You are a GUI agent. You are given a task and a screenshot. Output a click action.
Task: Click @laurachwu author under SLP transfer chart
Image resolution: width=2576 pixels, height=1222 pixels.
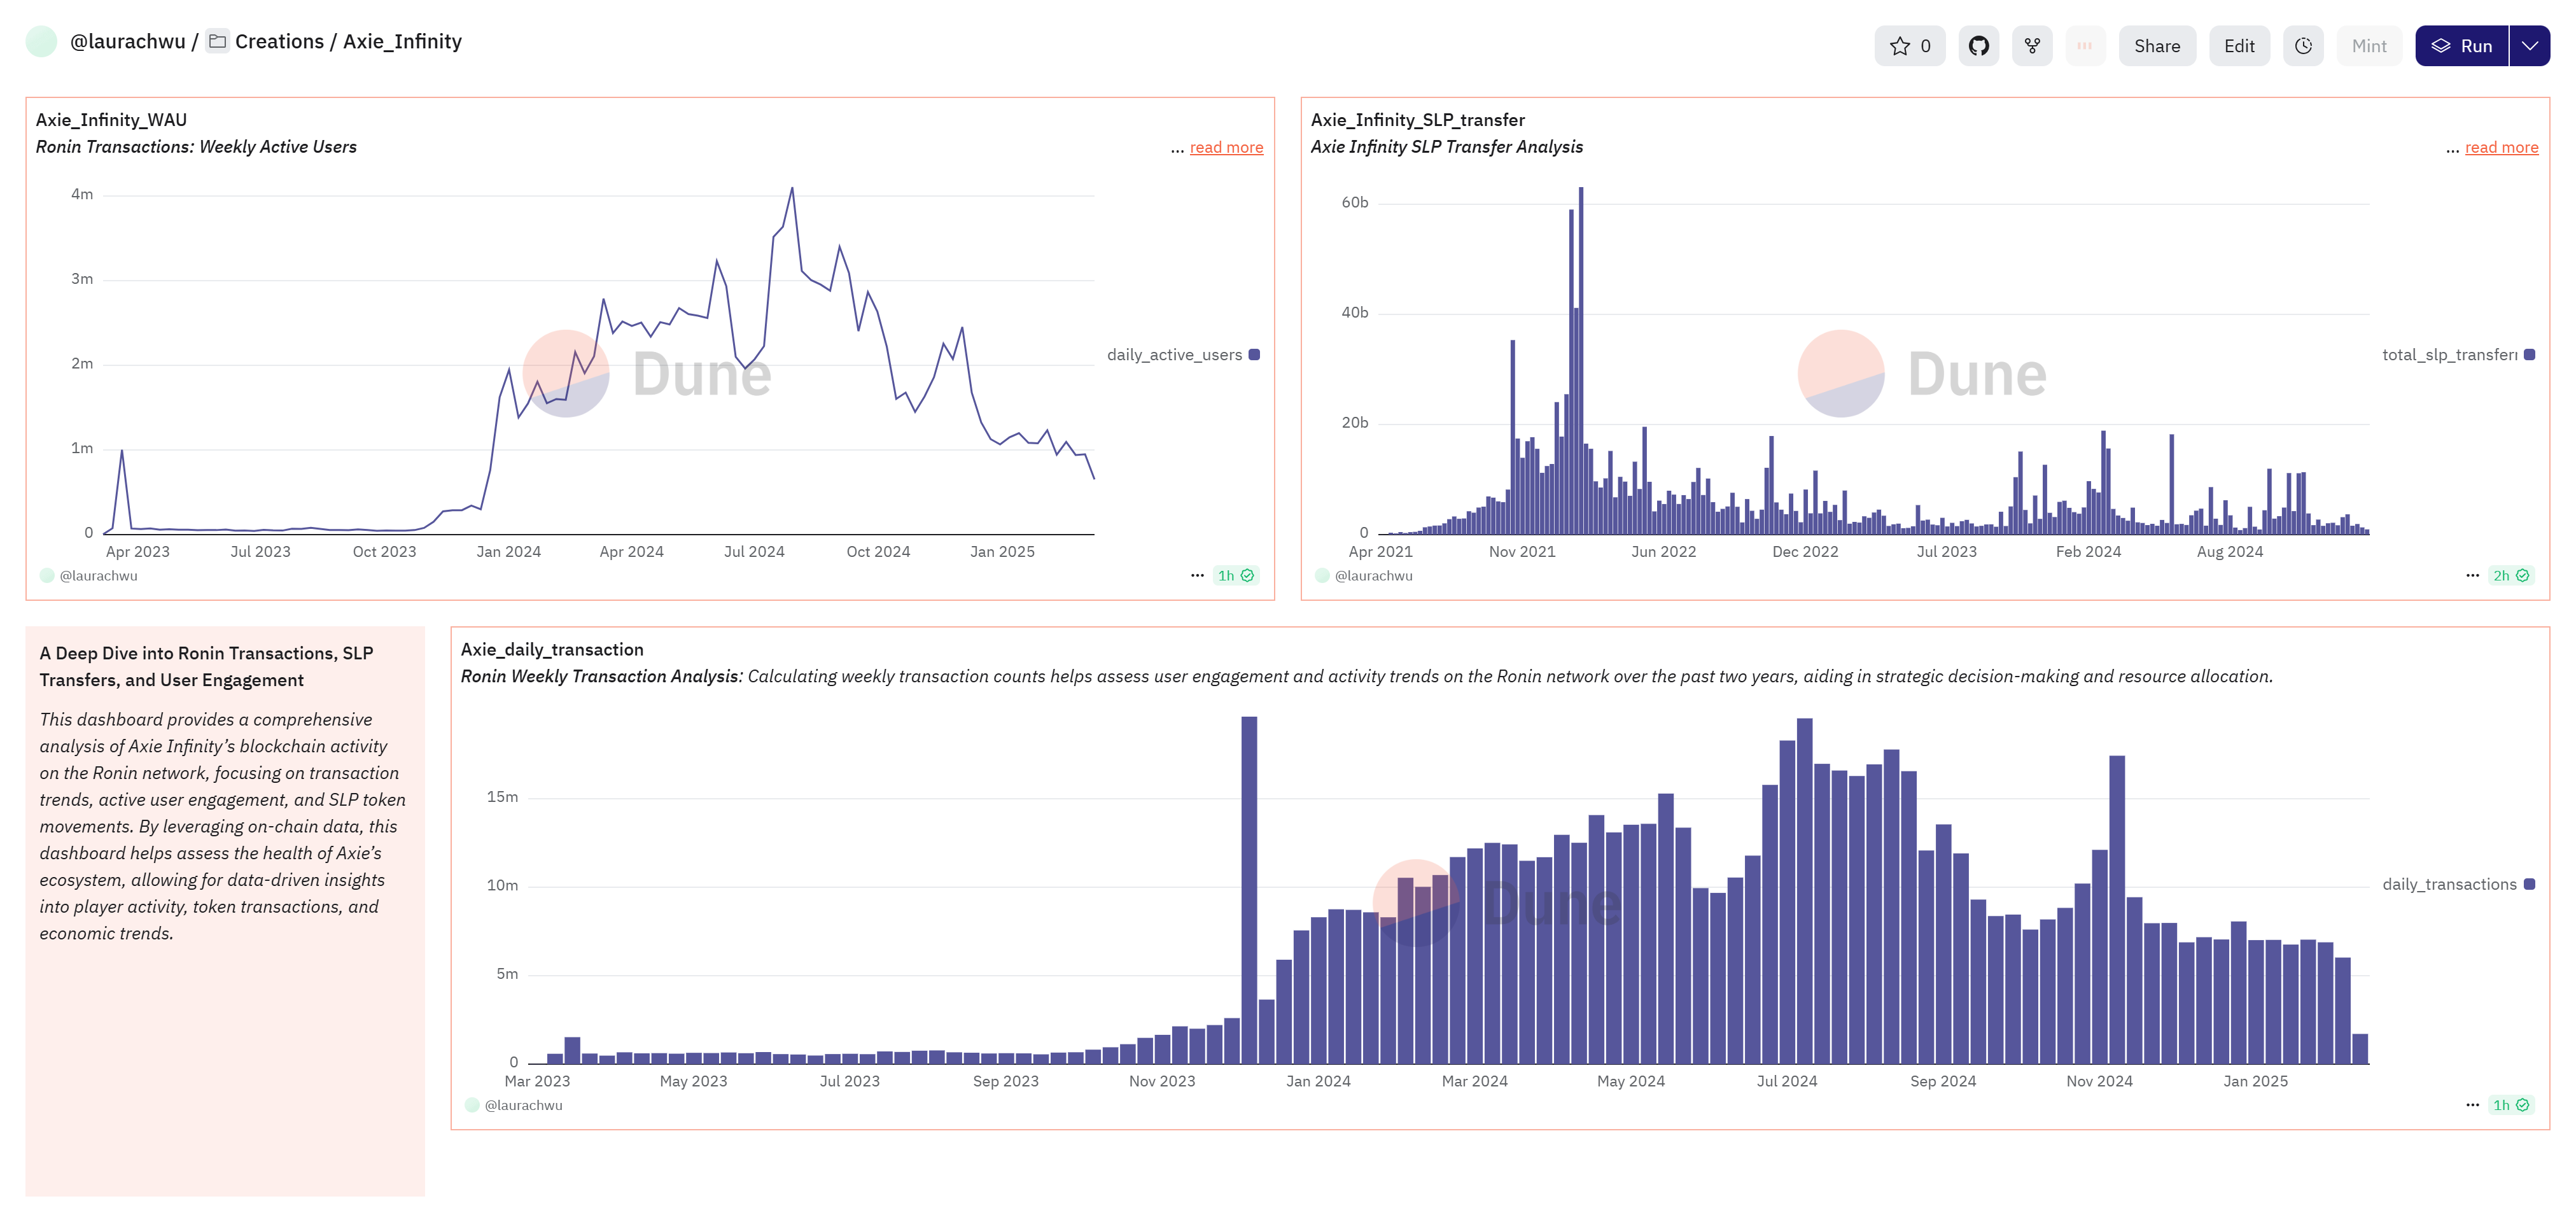point(1373,576)
